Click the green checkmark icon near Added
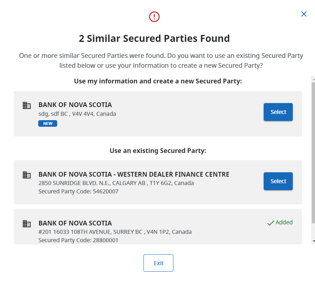315x283 pixels. click(x=270, y=222)
